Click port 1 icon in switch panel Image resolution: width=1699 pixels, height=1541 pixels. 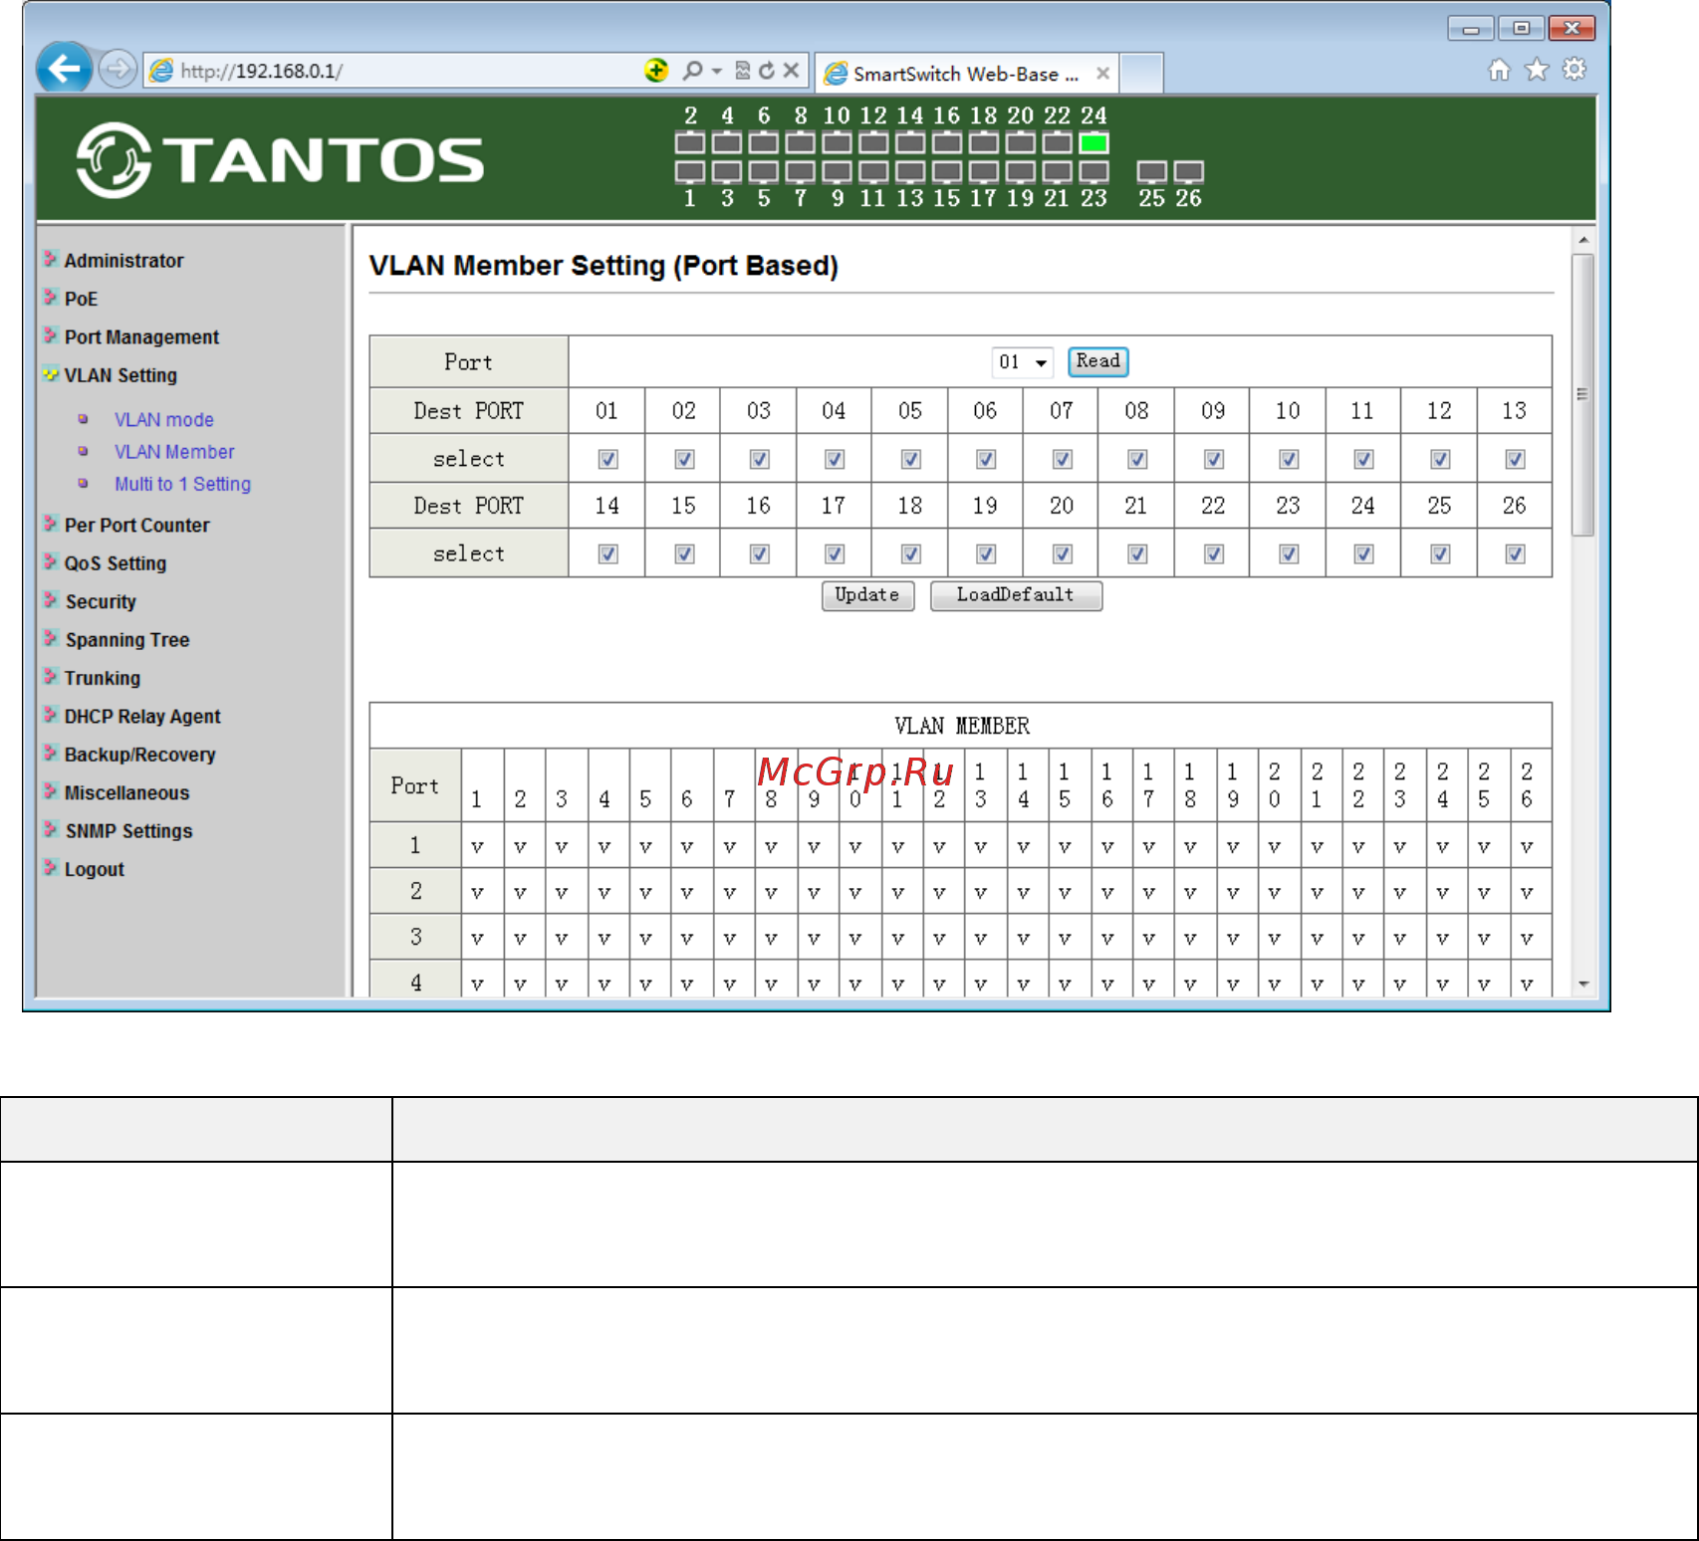coord(690,172)
